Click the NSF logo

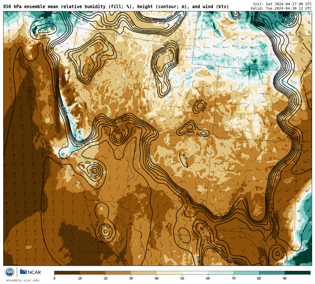[10, 272]
